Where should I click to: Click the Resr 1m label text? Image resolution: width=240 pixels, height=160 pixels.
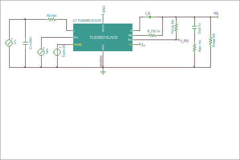(200, 46)
